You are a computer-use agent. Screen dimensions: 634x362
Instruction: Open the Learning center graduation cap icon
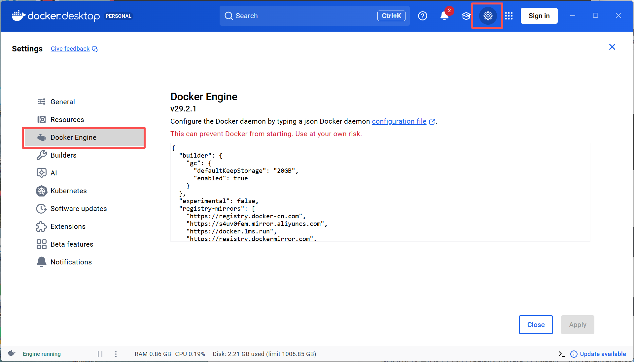[466, 16]
